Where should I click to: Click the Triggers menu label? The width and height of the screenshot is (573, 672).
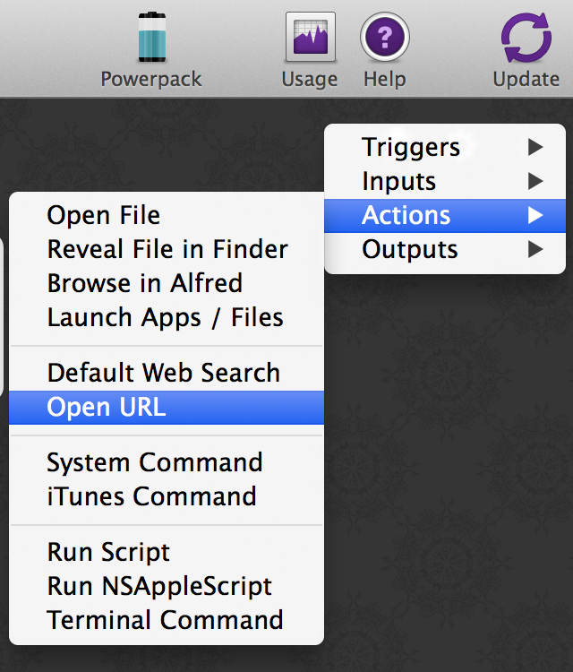[x=411, y=147]
